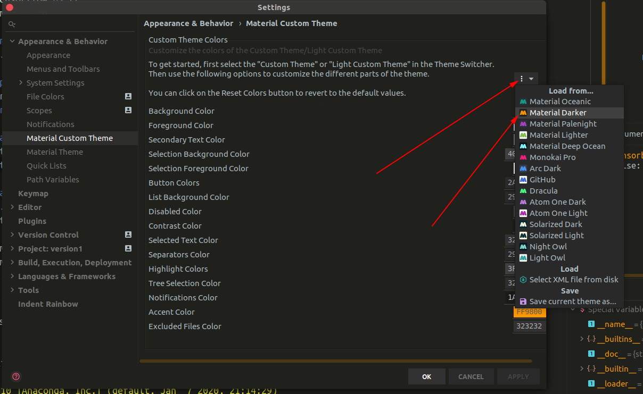The image size is (643, 394).
Task: Collapse the Appearance & Behavior section
Action: 12,41
